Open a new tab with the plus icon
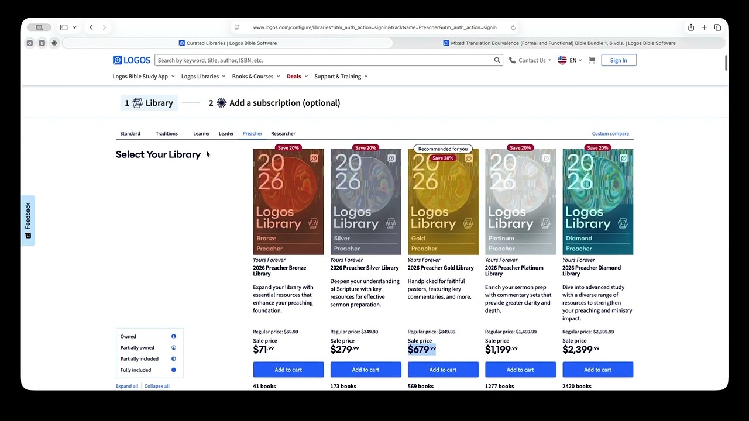Viewport: 749px width, 421px height. pos(704,27)
